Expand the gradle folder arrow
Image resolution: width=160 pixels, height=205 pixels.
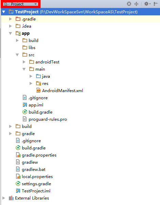11,133
